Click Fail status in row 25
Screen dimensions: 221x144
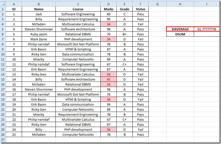pyautogui.click(x=141, y=130)
